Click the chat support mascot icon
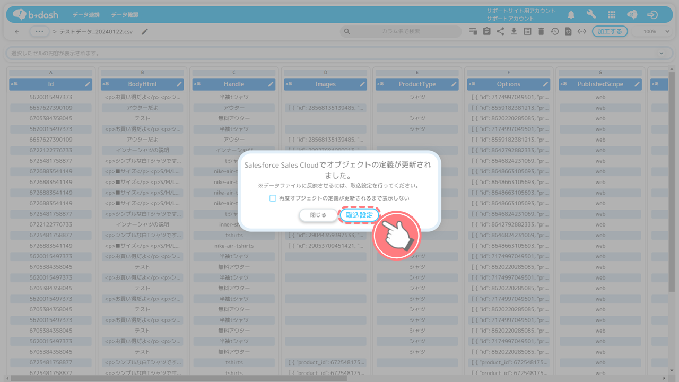Screen dimensions: 679x382 [x=632, y=15]
